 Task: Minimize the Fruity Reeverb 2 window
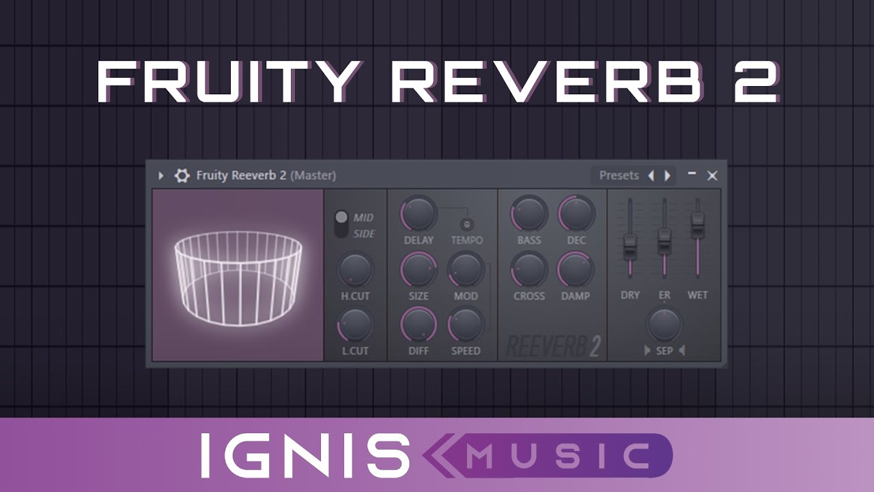[692, 174]
